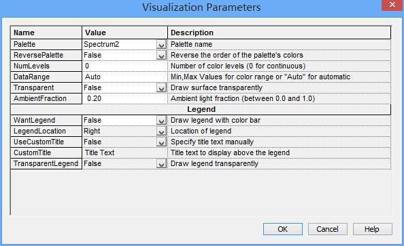Expand the ReversePalette value dropdown
404x246 pixels.
point(161,55)
